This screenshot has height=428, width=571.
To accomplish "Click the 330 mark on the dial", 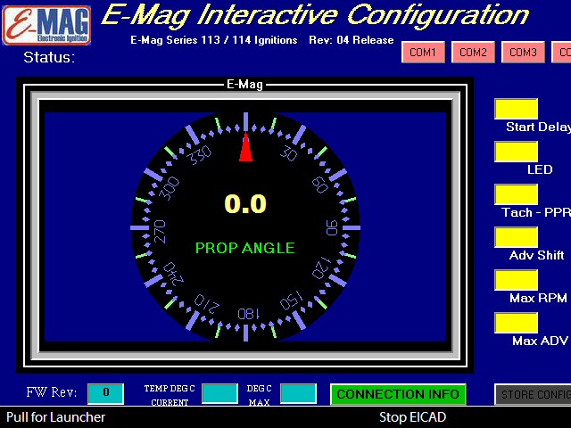I will pyautogui.click(x=199, y=155).
